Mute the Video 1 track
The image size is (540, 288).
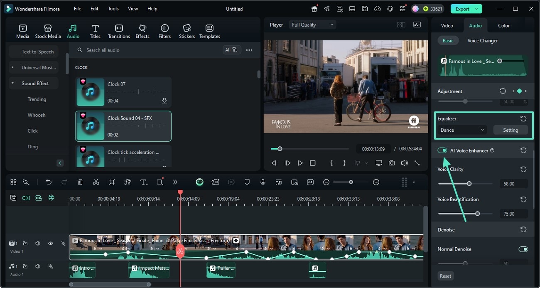coord(38,244)
